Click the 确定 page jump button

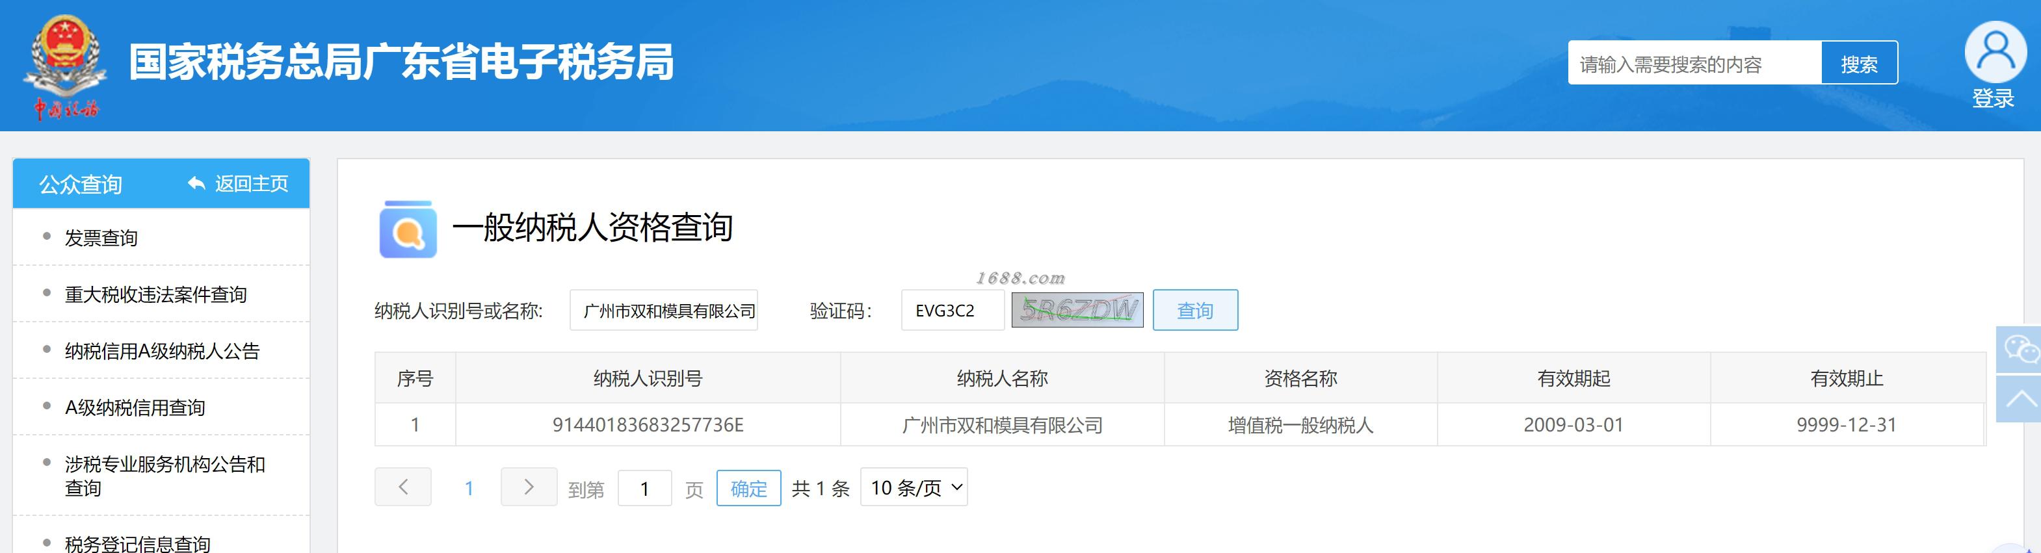748,488
